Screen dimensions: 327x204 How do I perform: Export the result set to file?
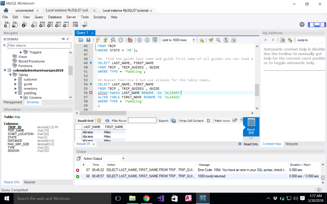[173, 120]
